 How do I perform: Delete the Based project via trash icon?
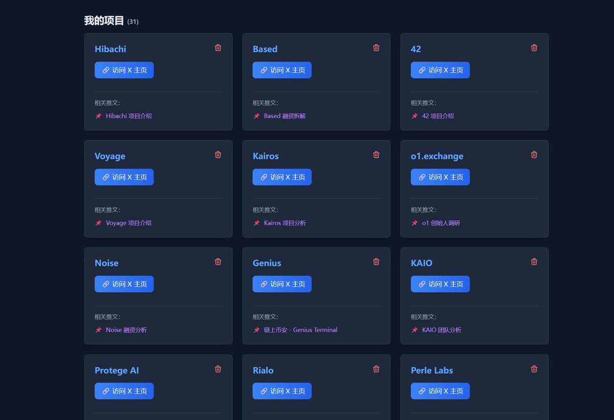tap(376, 48)
